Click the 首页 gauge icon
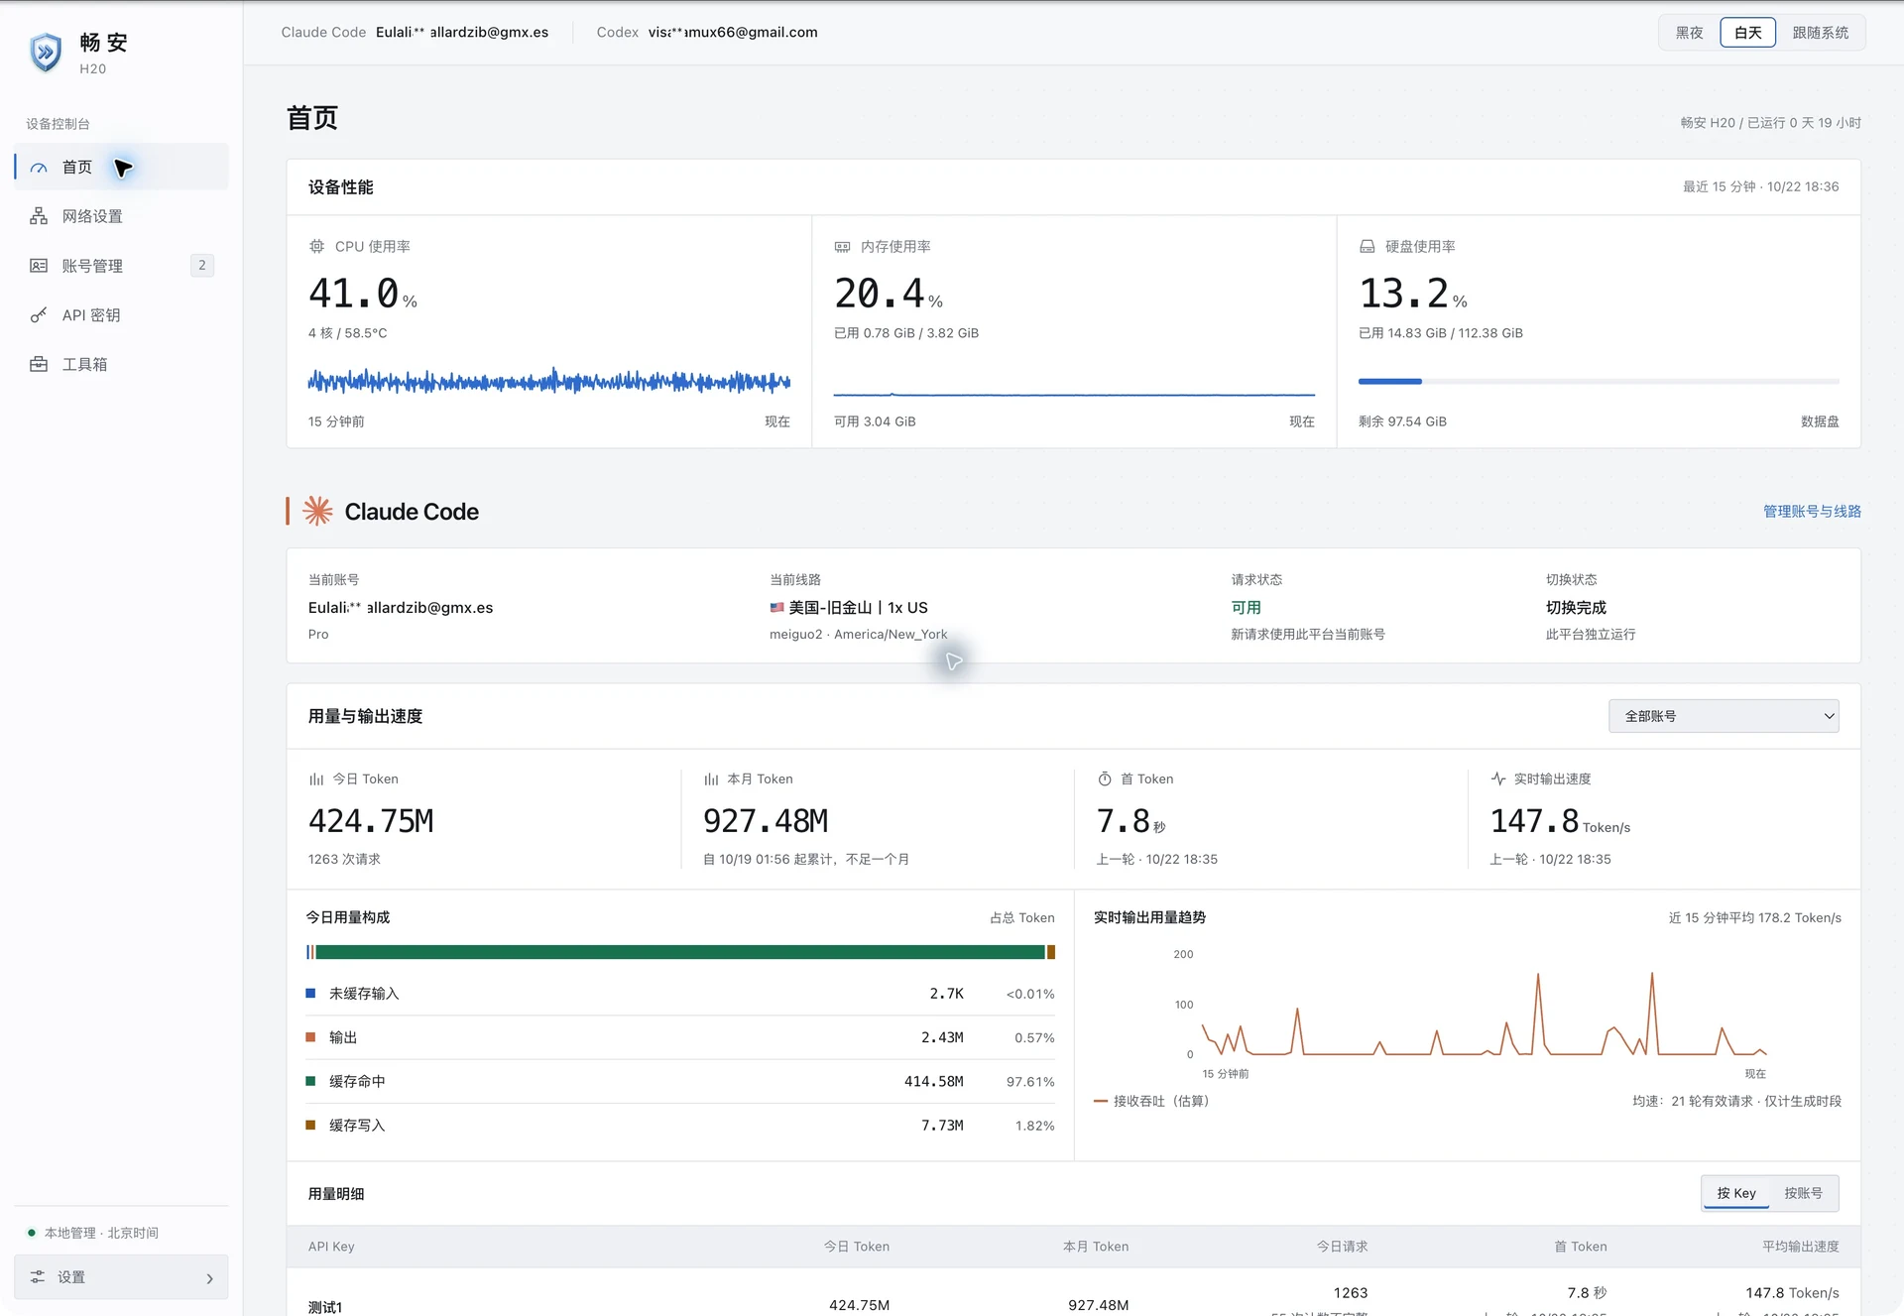Viewport: 1904px width, 1316px height. tap(39, 168)
